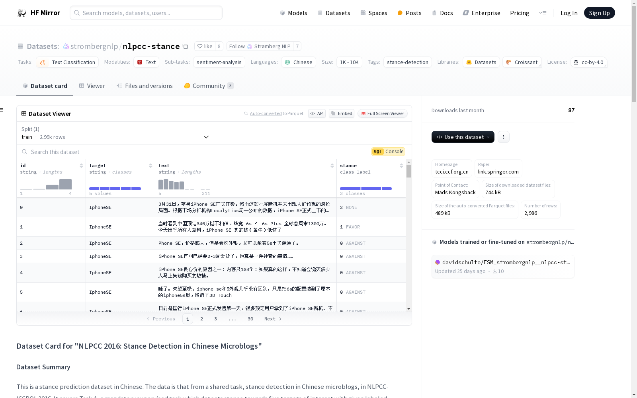Click Next page button
The height and width of the screenshot is (398, 637).
273,319
